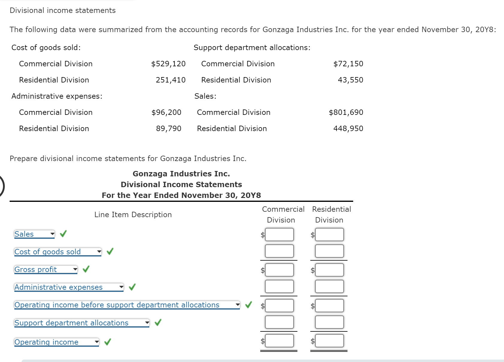Viewport: 504px width, 362px height.
Task: Click the checkmark beside Gross profit
Action: 86,269
